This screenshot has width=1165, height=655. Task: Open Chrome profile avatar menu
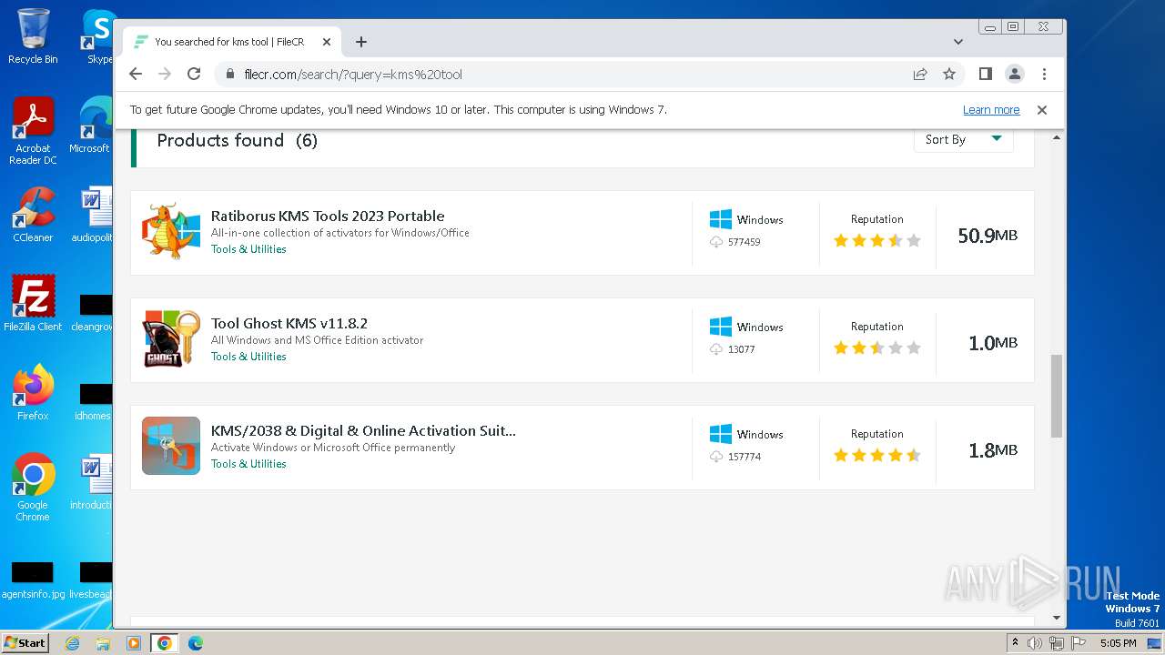pyautogui.click(x=1014, y=75)
